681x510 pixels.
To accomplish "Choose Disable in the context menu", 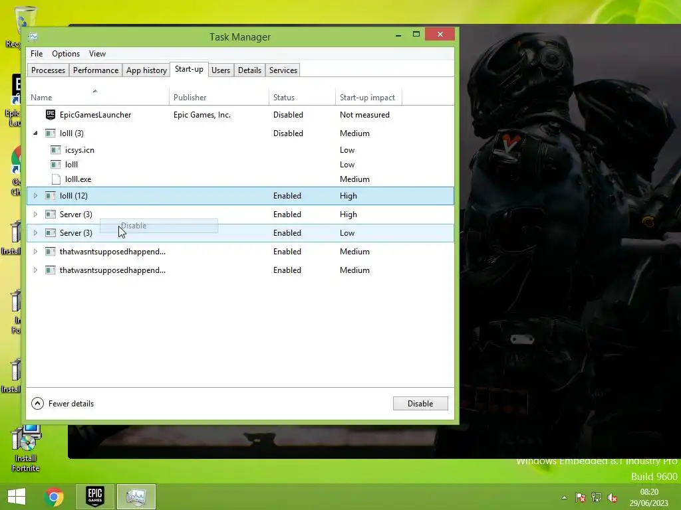I will click(159, 226).
